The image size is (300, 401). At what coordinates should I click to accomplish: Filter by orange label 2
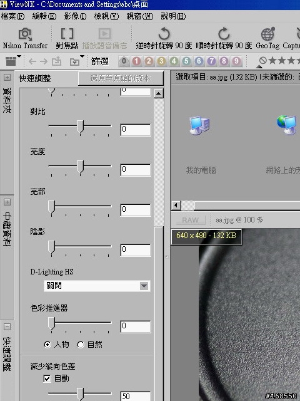click(x=149, y=61)
